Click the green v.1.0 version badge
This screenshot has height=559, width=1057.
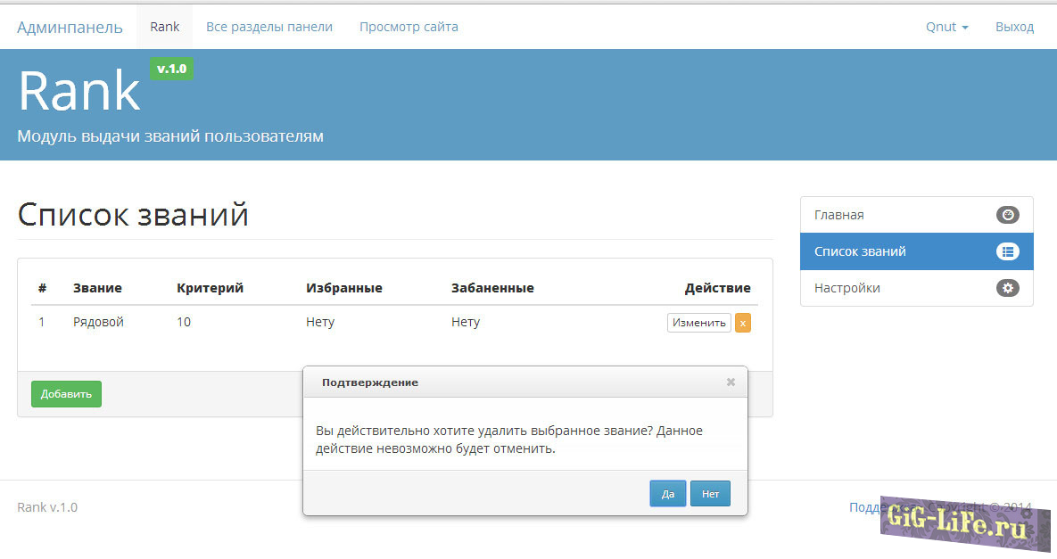tap(171, 69)
